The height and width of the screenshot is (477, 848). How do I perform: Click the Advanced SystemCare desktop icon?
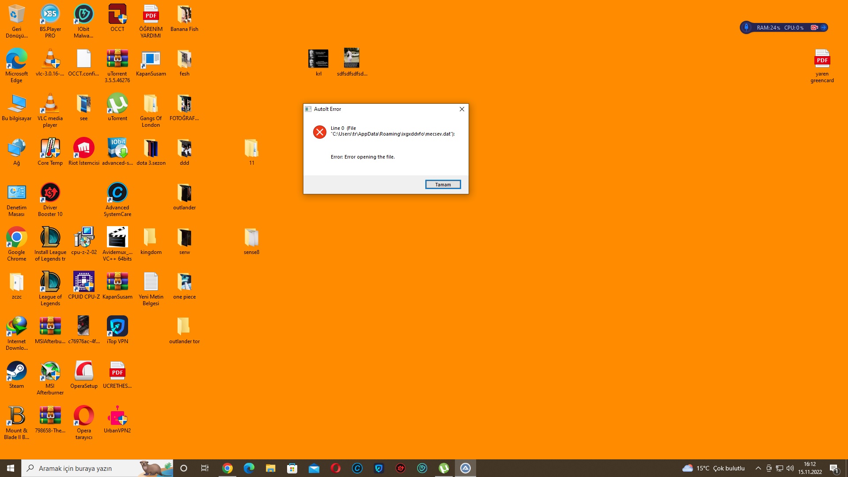(117, 193)
